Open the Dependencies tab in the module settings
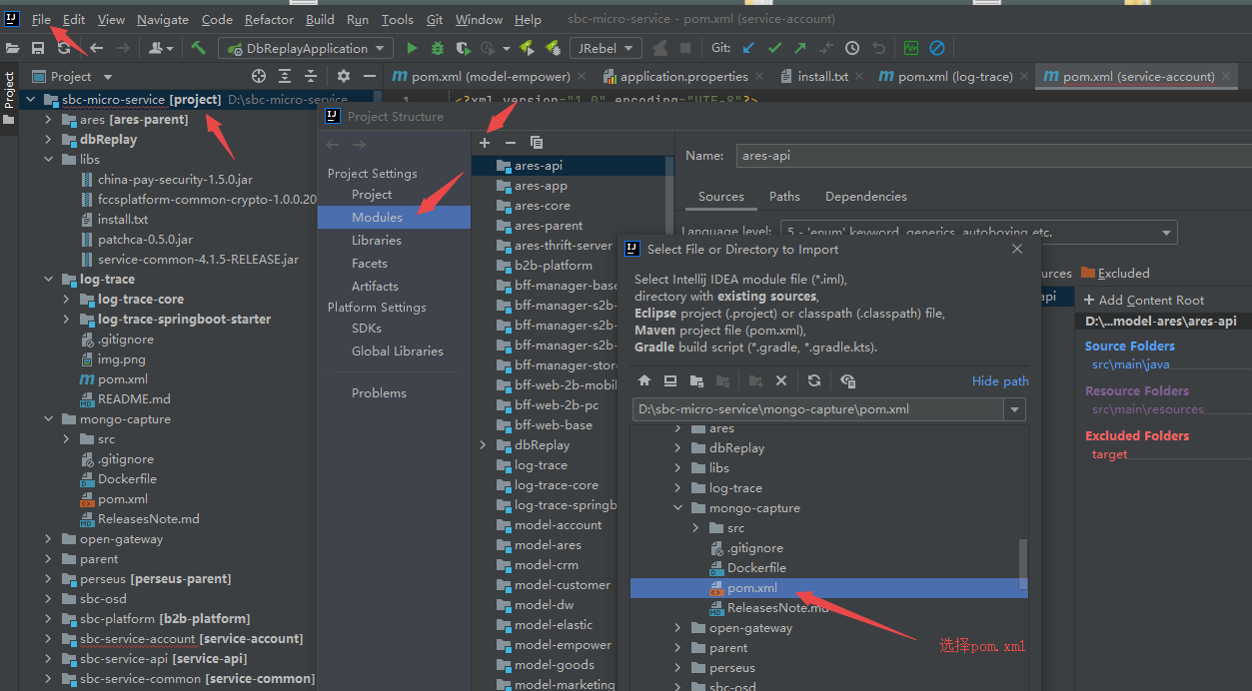Screen dimensions: 1252x691 pyautogui.click(x=866, y=197)
